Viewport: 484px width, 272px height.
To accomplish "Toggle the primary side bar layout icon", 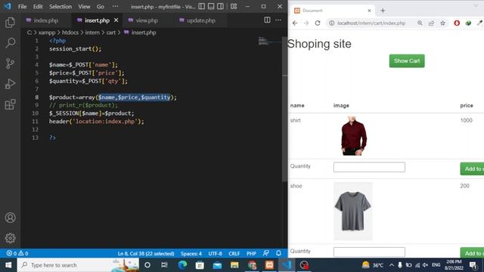I will tap(202, 6).
